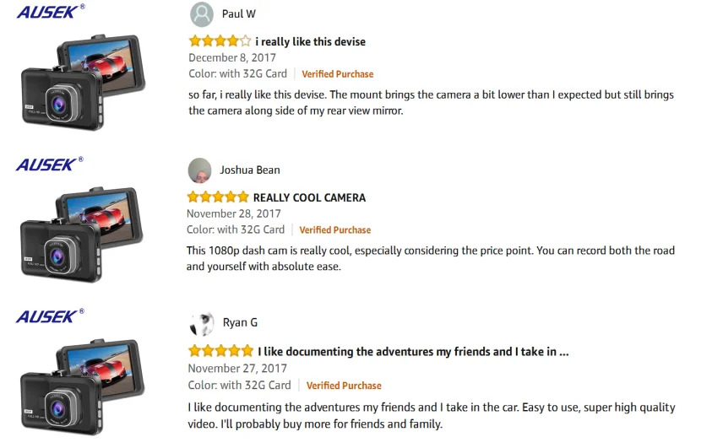712x448 pixels.
Task: Visit the Paul W reviewer name
Action: (239, 14)
